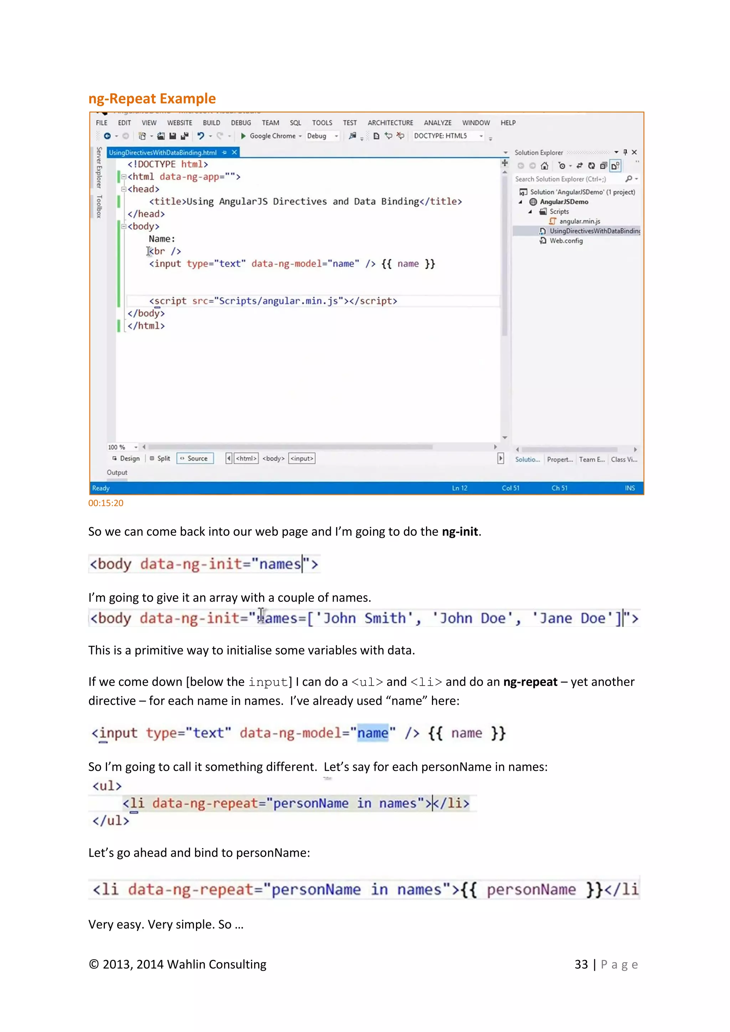Pin the Solution Explorer panel

click(x=625, y=153)
